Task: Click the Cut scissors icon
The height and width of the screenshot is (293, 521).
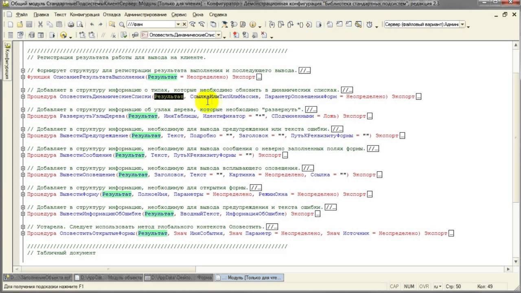Action: pyautogui.click(x=40, y=24)
